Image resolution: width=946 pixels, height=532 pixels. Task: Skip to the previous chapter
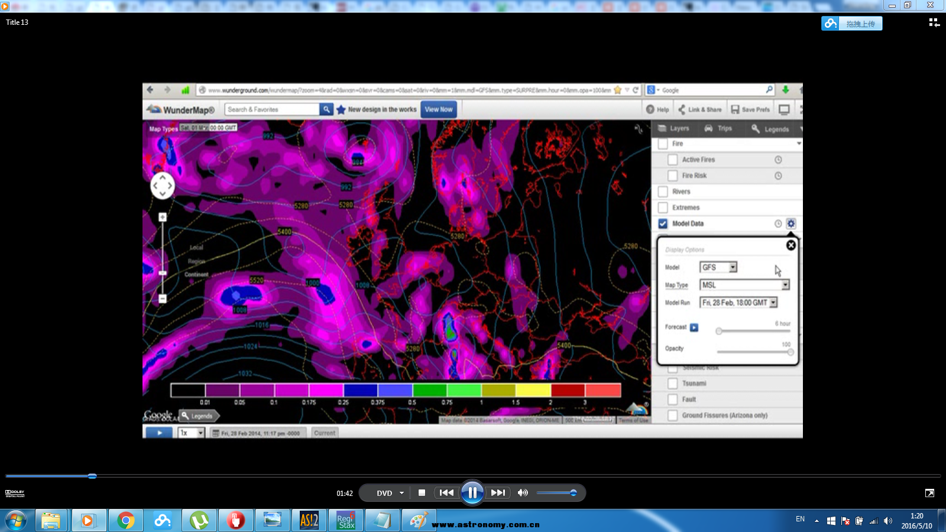tap(446, 493)
